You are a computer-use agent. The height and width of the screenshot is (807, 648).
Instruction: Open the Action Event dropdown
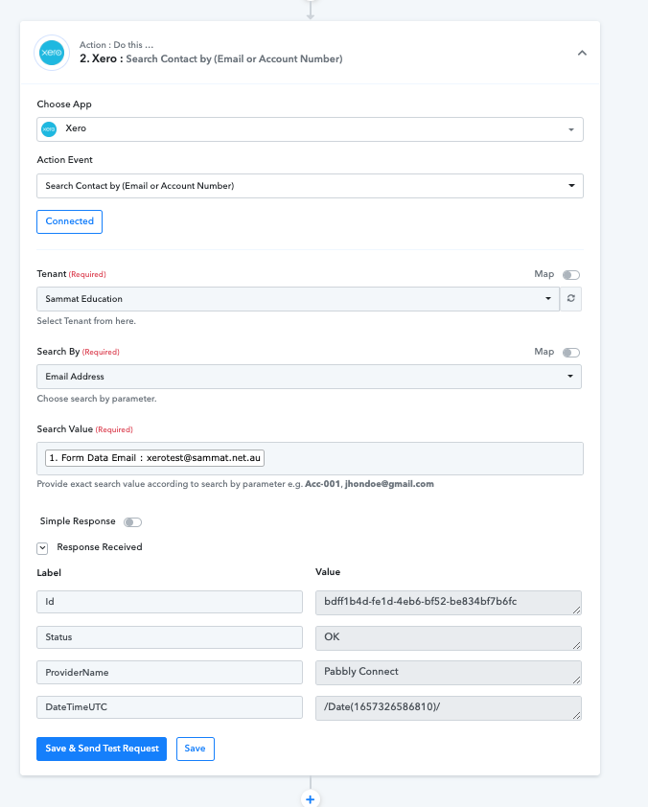(310, 186)
